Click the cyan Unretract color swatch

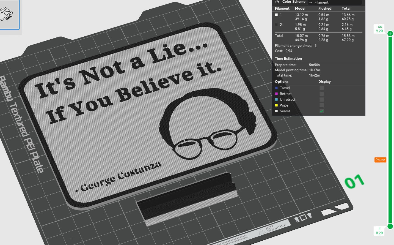pyautogui.click(x=276, y=100)
